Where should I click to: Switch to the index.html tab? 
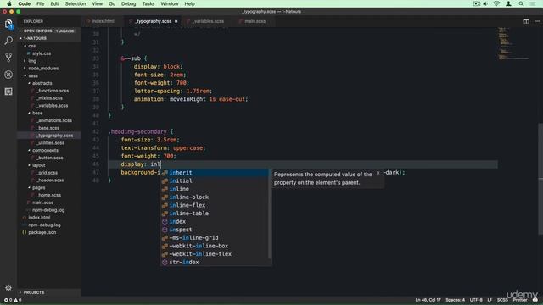pyautogui.click(x=103, y=21)
